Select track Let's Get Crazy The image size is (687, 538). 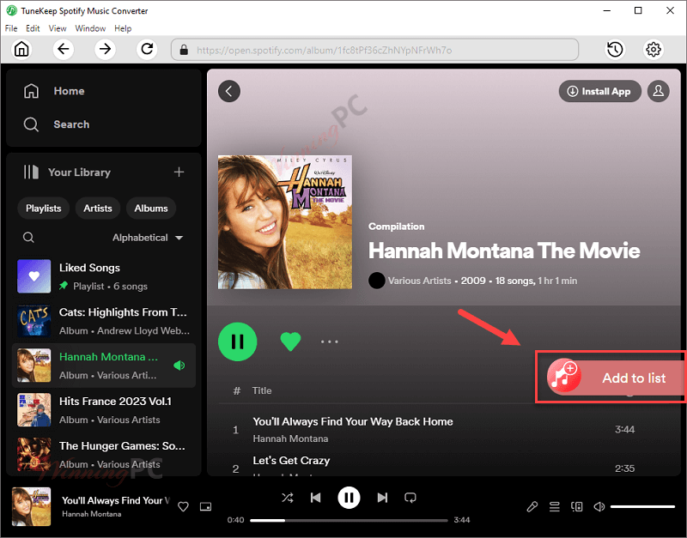[291, 461]
